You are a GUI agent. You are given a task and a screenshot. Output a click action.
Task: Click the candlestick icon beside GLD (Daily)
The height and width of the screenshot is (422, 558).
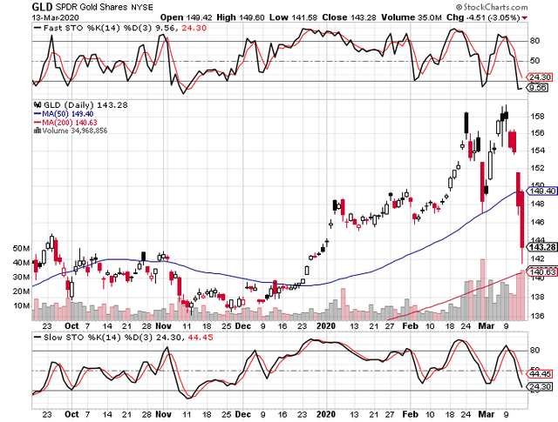point(37,104)
